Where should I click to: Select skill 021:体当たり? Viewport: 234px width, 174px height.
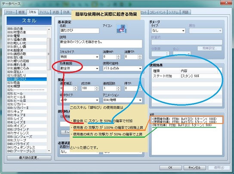tap(27, 75)
